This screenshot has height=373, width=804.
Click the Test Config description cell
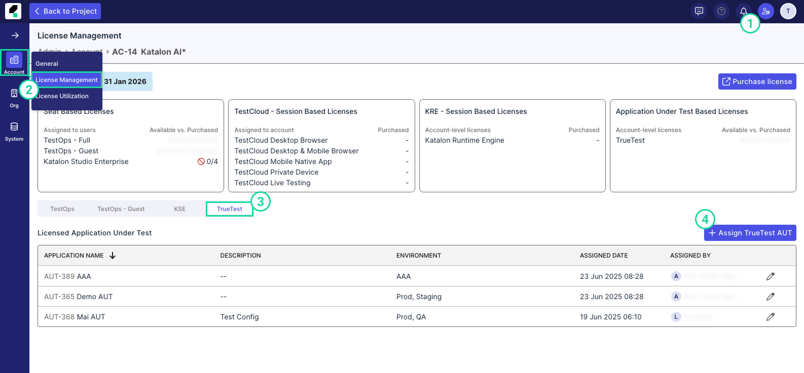pos(239,317)
